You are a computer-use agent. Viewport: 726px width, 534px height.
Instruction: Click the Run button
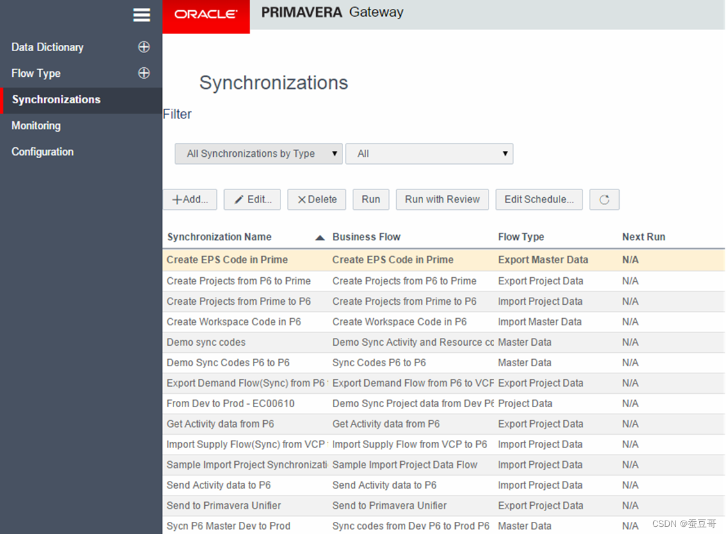pos(371,200)
